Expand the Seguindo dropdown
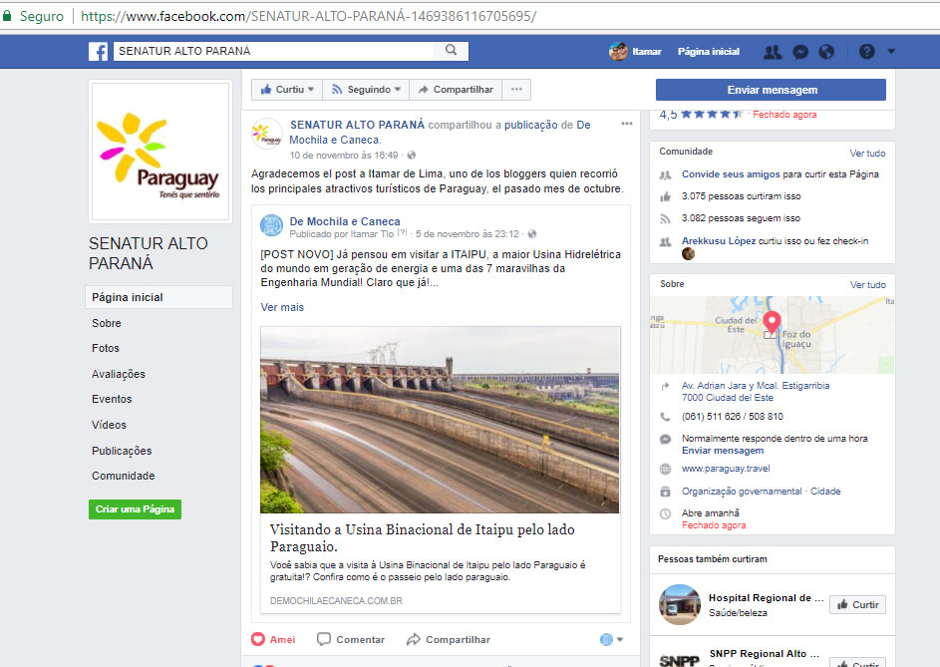 368,90
